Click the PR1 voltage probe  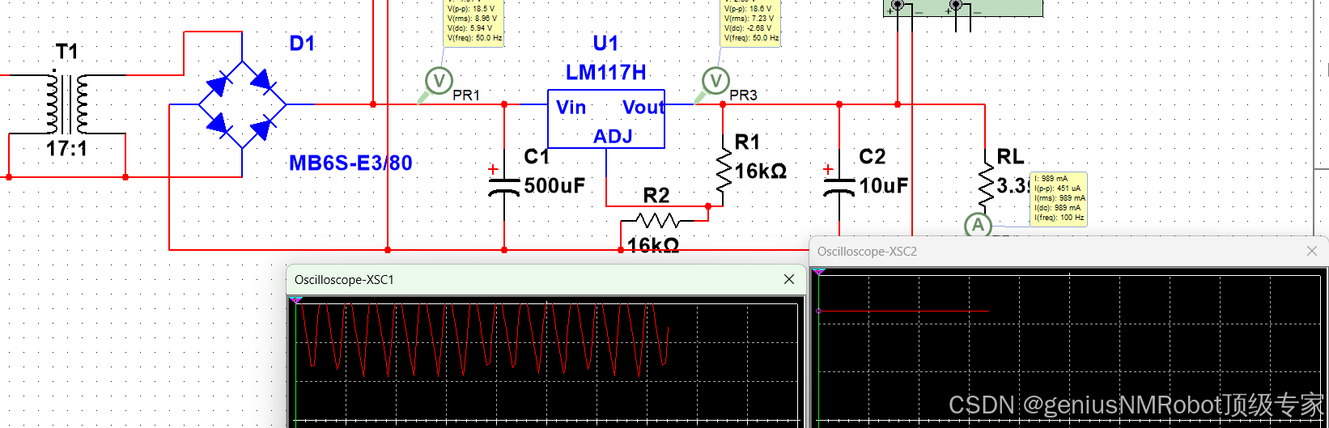439,81
